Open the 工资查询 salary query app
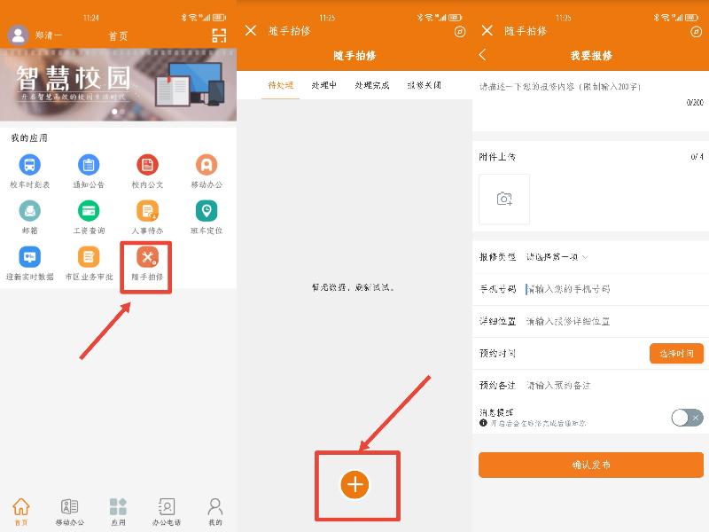 [89, 212]
